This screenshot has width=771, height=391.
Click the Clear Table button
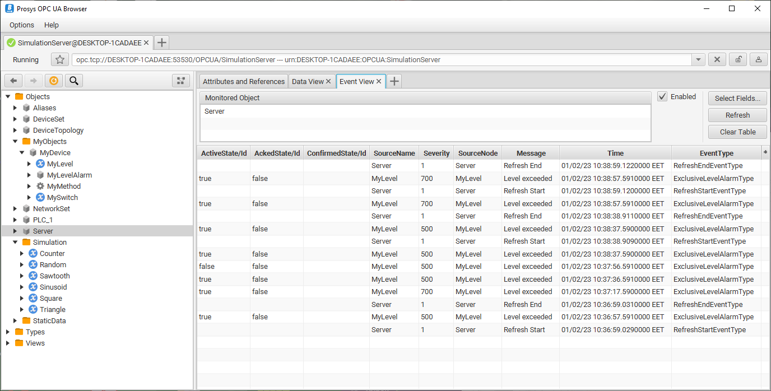point(737,132)
